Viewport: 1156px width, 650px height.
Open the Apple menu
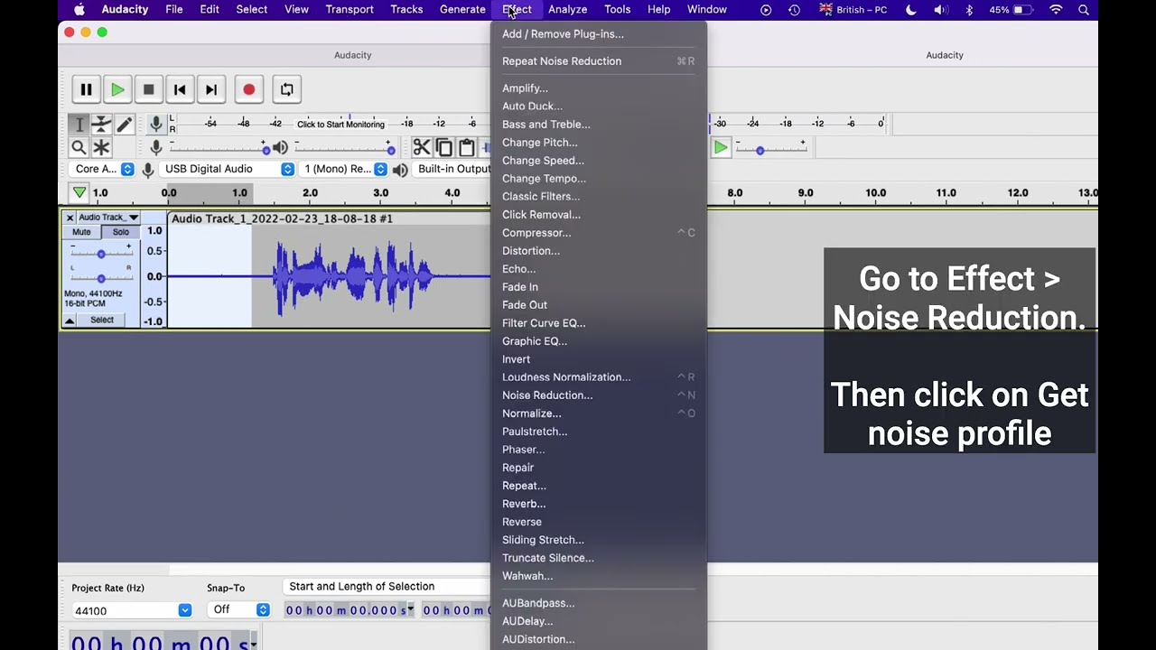click(x=79, y=10)
